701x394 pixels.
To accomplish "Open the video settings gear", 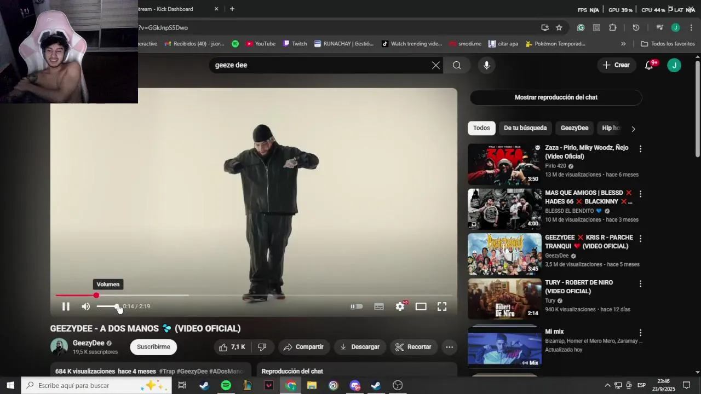I will (x=400, y=306).
